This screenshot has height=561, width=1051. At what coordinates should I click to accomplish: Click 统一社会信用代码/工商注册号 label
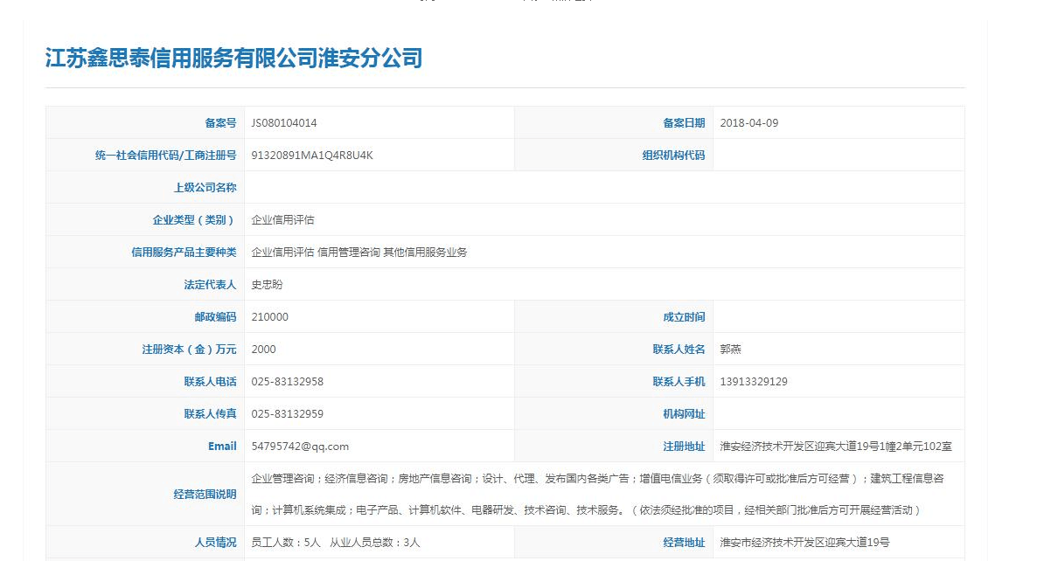[166, 156]
